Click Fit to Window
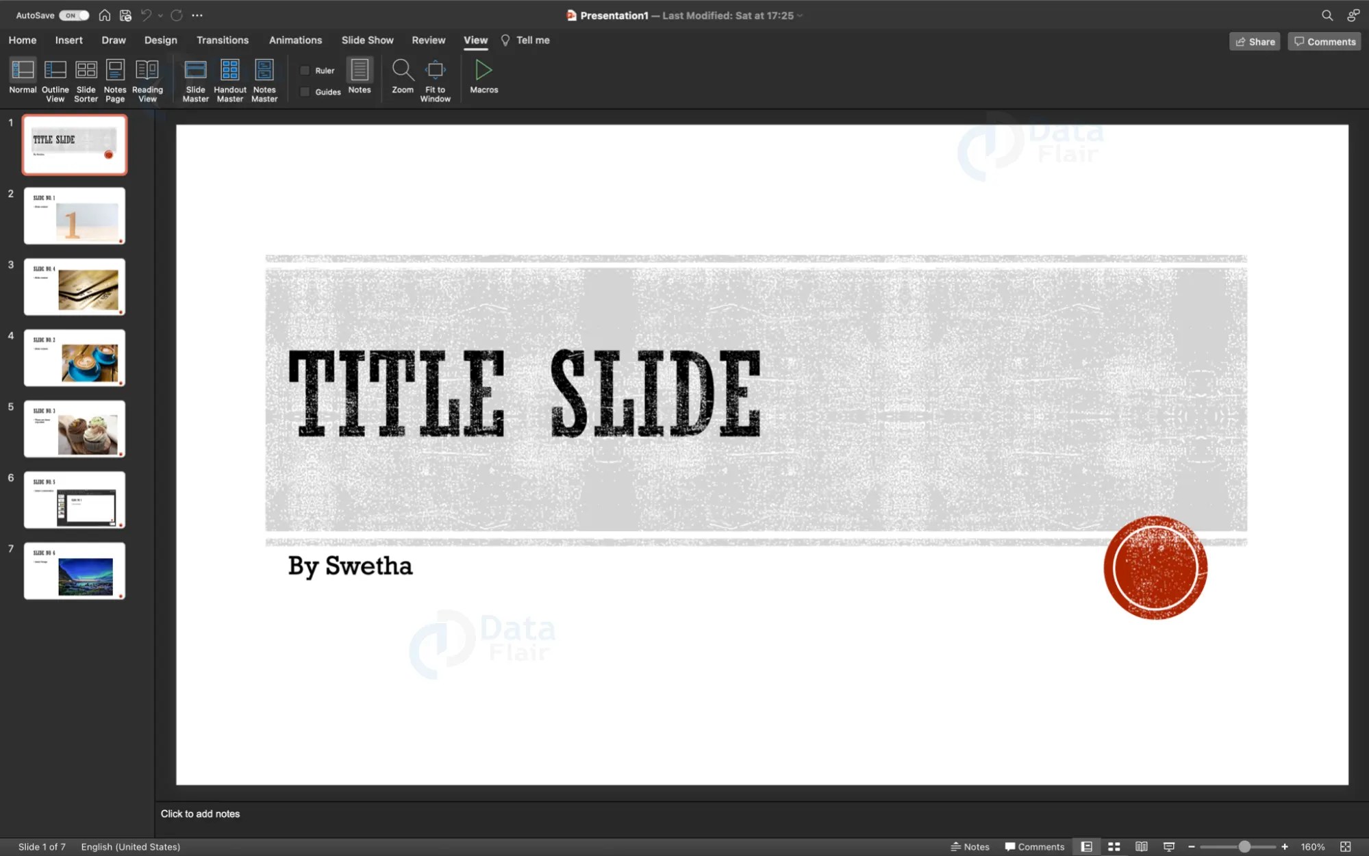The height and width of the screenshot is (856, 1369). (435, 79)
